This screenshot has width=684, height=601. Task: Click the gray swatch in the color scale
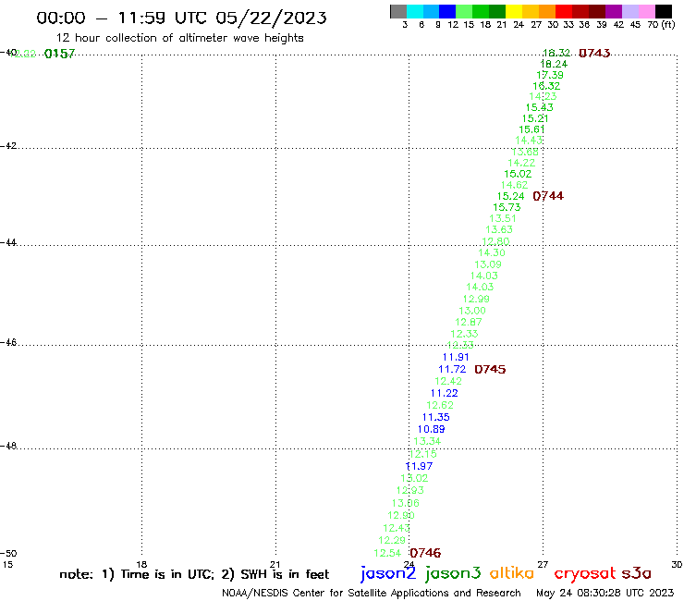click(x=398, y=11)
